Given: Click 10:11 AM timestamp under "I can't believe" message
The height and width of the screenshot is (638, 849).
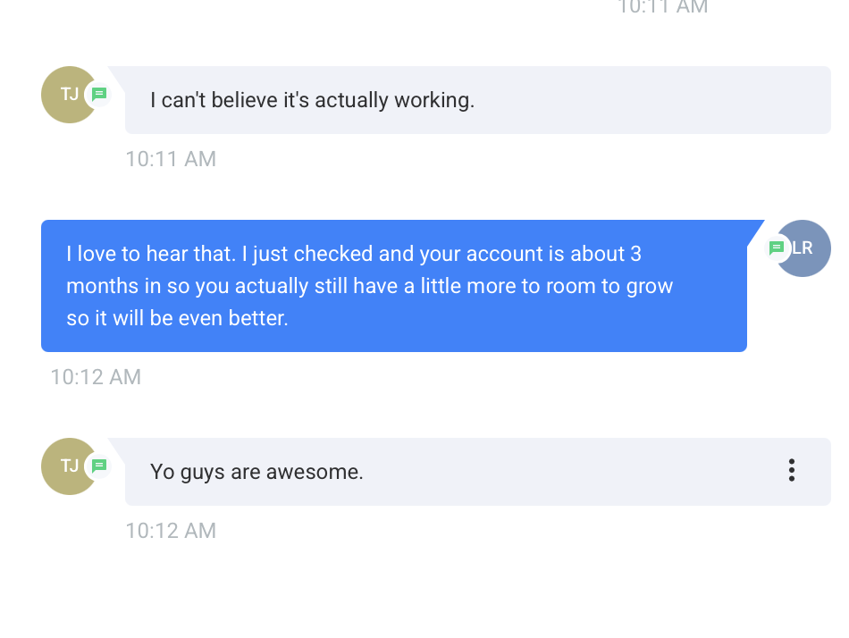Looking at the screenshot, I should click(x=171, y=159).
